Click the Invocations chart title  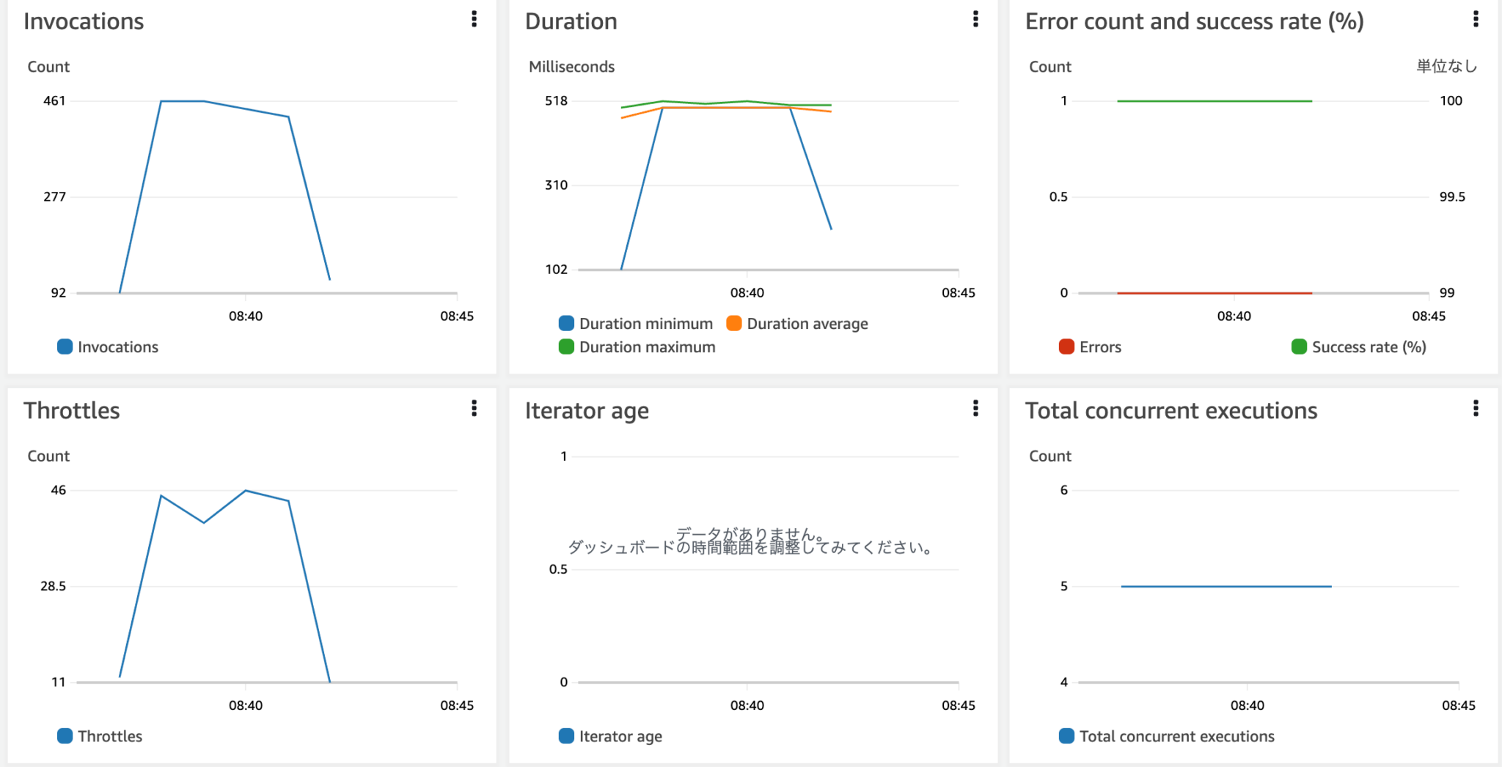tap(84, 22)
